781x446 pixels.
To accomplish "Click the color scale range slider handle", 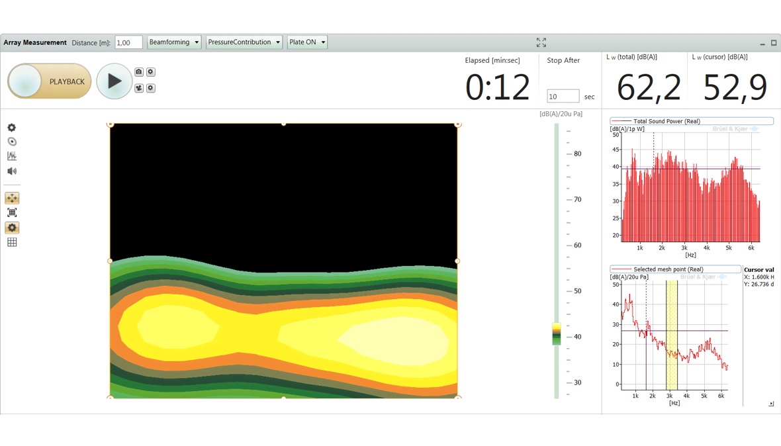I will (x=557, y=334).
